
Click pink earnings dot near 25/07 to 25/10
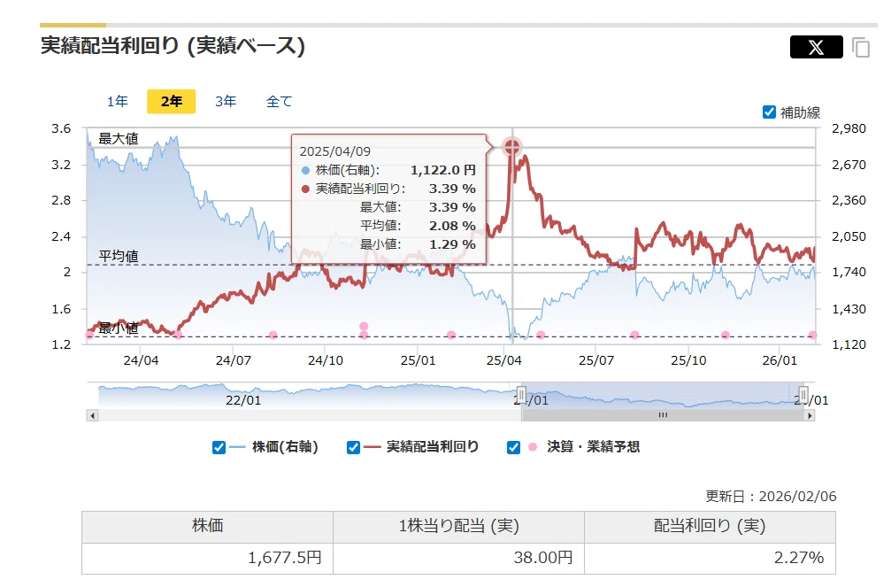[x=634, y=335]
